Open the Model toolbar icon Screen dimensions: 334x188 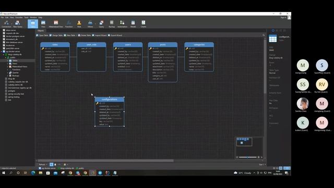[x=133, y=24]
